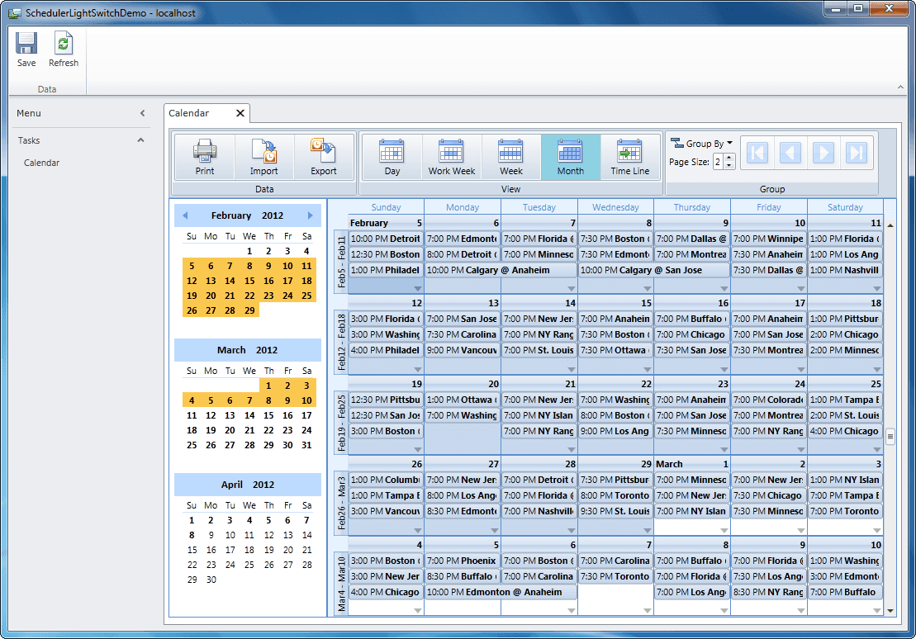Screen dimensions: 916x639
Task: Show more appointments for February 5
Action: click(x=418, y=289)
